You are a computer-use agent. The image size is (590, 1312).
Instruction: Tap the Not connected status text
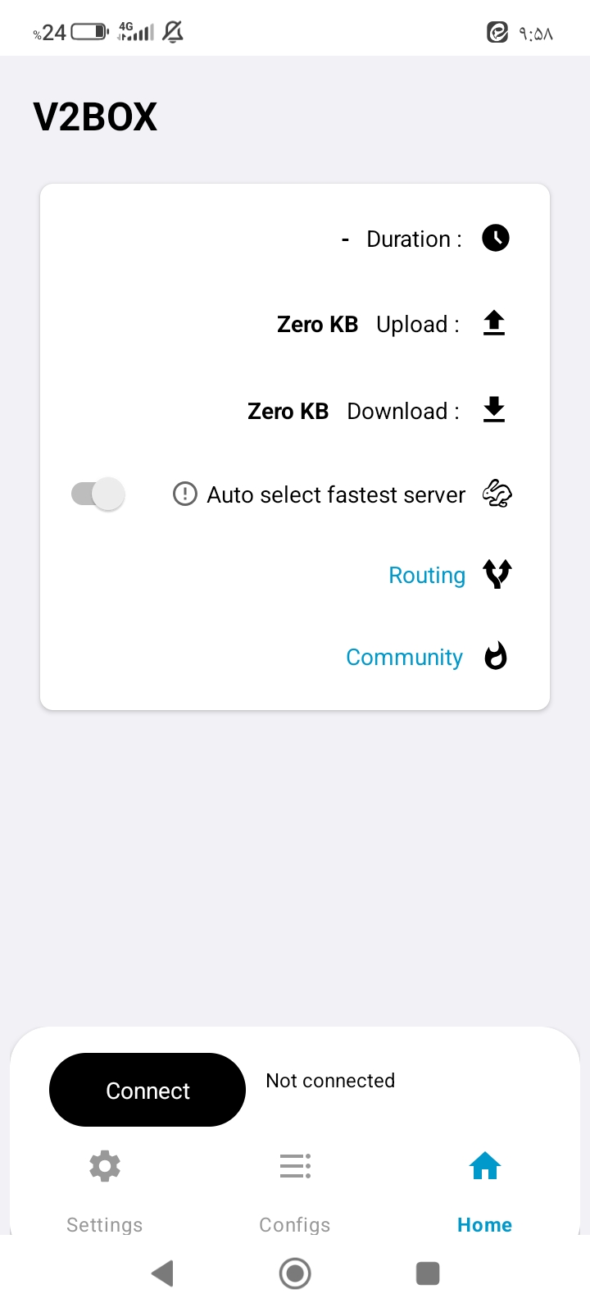[330, 1081]
